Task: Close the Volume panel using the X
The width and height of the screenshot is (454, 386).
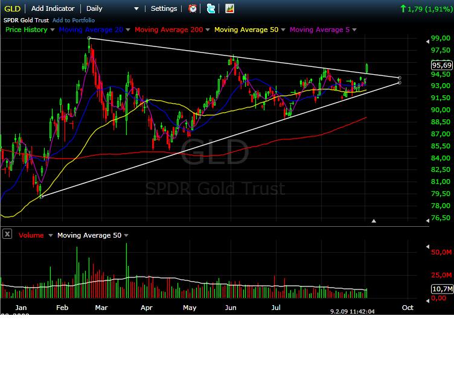Action: pos(7,234)
